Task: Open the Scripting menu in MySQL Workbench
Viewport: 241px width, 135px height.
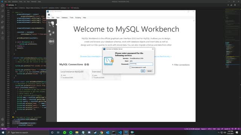Action: tap(78, 18)
